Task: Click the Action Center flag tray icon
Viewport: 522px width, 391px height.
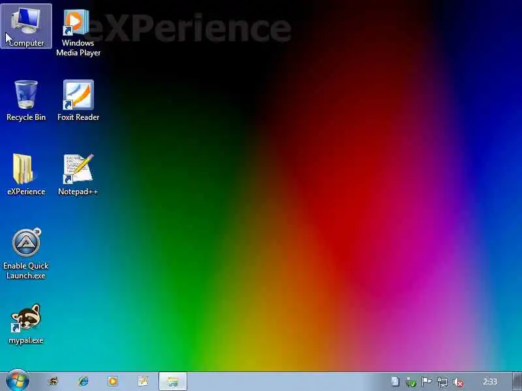Action: 427,382
